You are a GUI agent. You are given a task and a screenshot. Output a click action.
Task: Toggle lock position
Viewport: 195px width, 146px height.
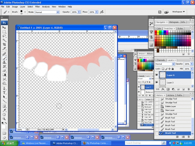click(x=169, y=69)
